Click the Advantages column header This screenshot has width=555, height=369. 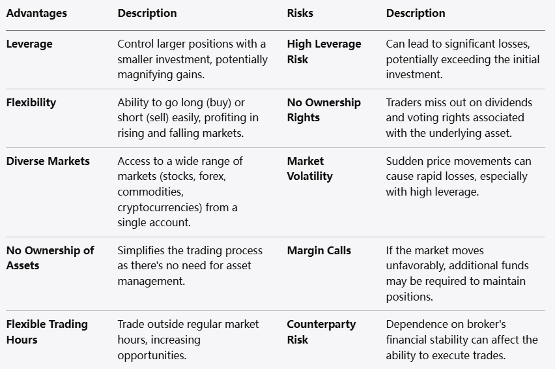pyautogui.click(x=36, y=13)
